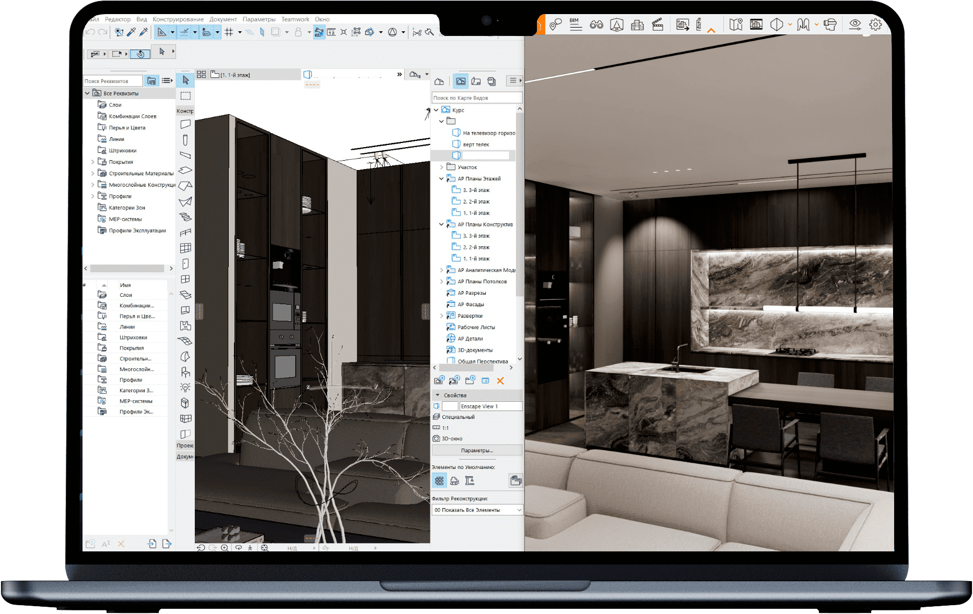
Task: Select АР Фасады in the navigator tree
Action: (471, 305)
